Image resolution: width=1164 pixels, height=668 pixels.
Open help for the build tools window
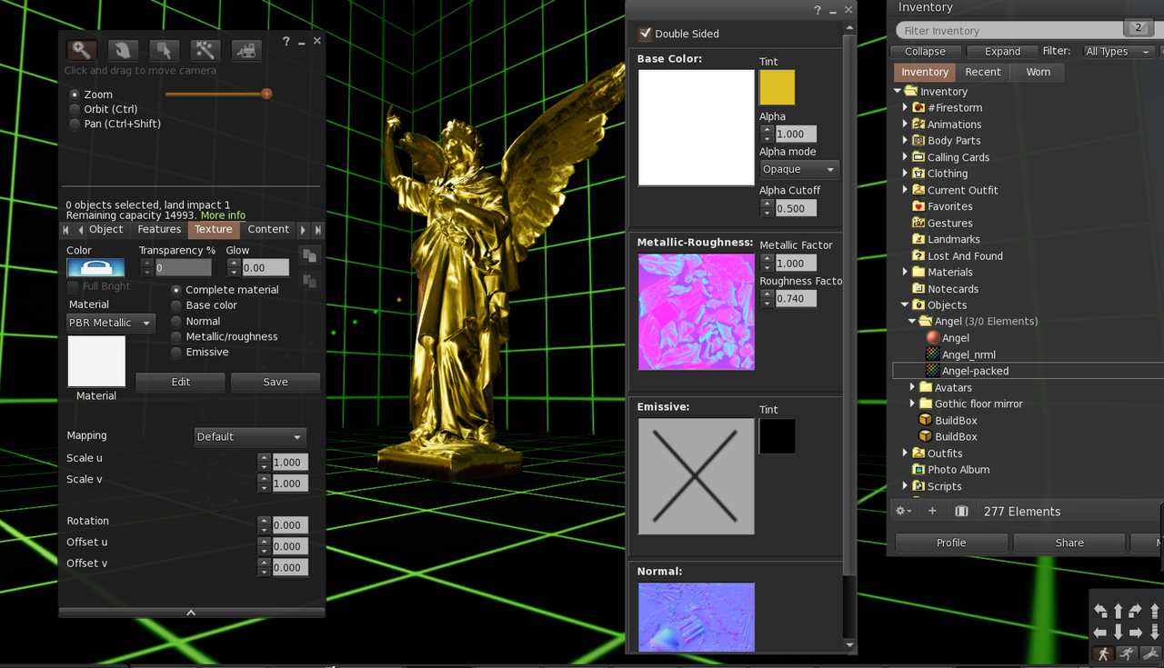pyautogui.click(x=286, y=41)
